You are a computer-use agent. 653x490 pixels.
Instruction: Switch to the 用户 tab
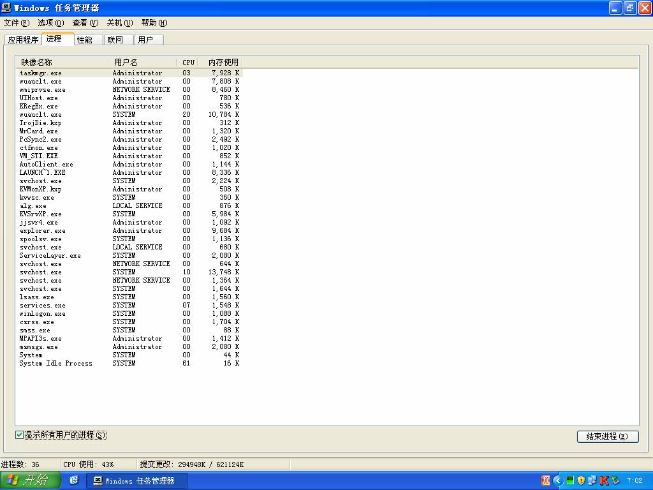[x=149, y=40]
